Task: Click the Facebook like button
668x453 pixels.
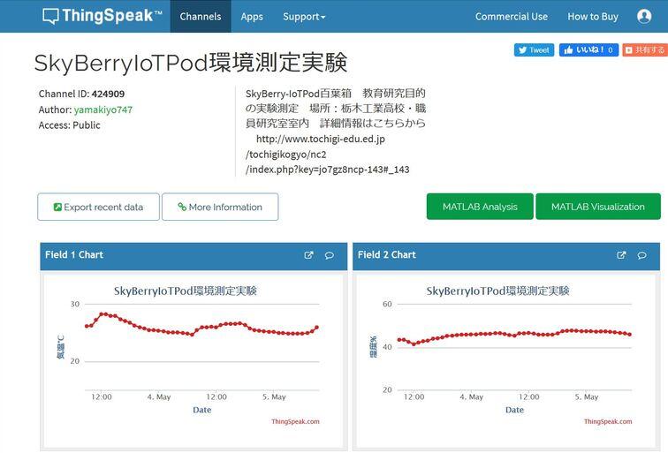Action: [588, 49]
